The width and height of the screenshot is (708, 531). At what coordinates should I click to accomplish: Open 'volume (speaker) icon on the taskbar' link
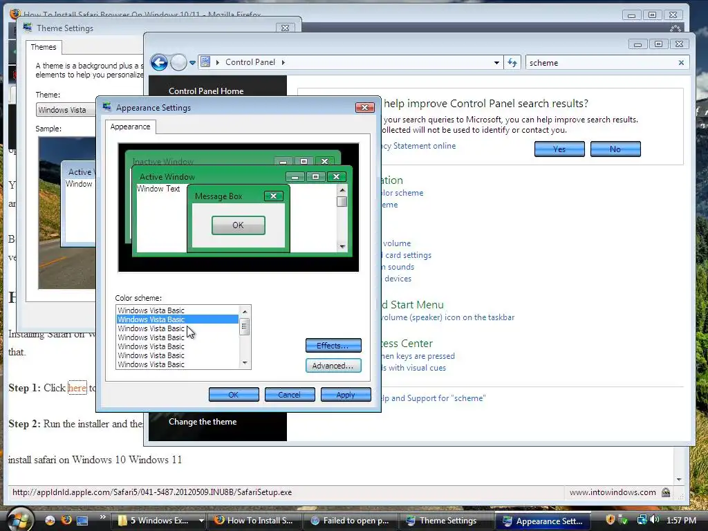tap(448, 317)
